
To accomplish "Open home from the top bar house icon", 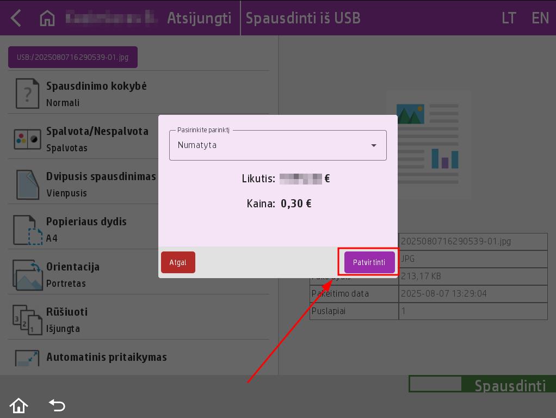I will pyautogui.click(x=47, y=18).
